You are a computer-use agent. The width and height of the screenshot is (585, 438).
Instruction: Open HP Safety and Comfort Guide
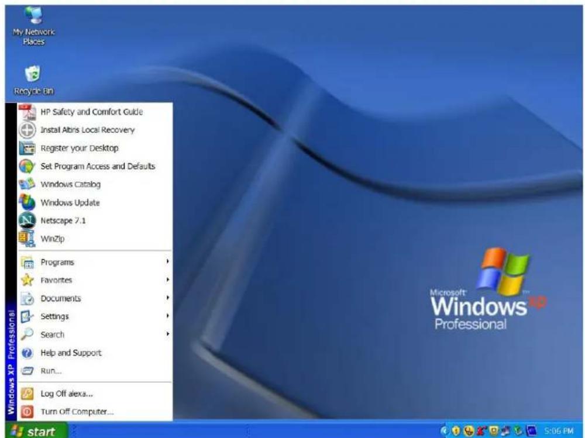(95, 112)
